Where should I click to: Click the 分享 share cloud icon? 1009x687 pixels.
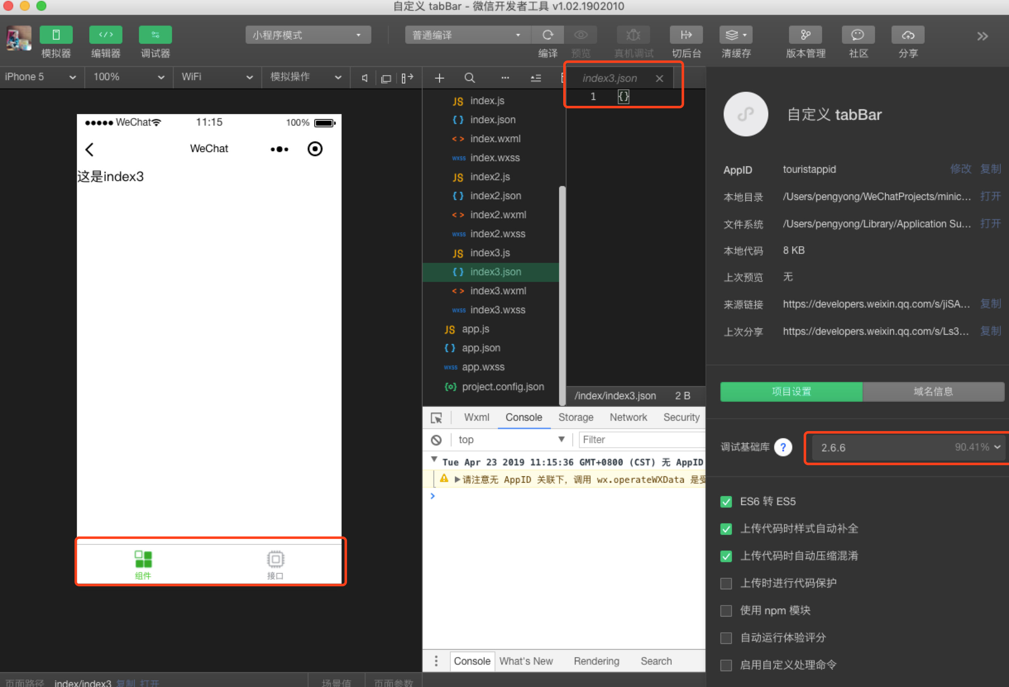908,35
